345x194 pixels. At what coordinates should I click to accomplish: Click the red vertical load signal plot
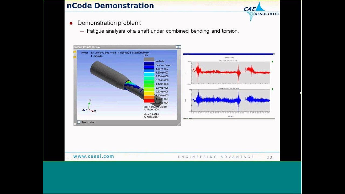point(231,72)
